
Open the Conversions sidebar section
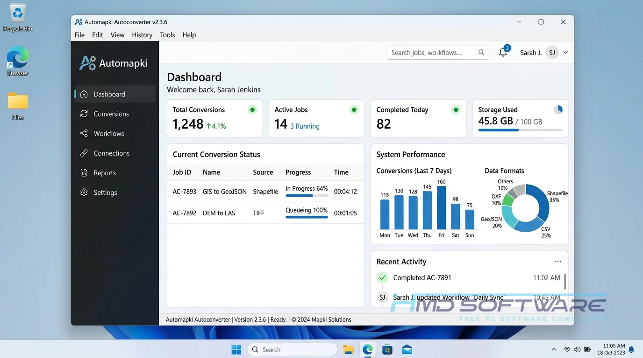[x=115, y=114]
